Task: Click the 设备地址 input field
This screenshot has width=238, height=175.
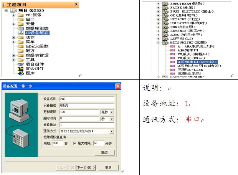Action: pos(87,125)
